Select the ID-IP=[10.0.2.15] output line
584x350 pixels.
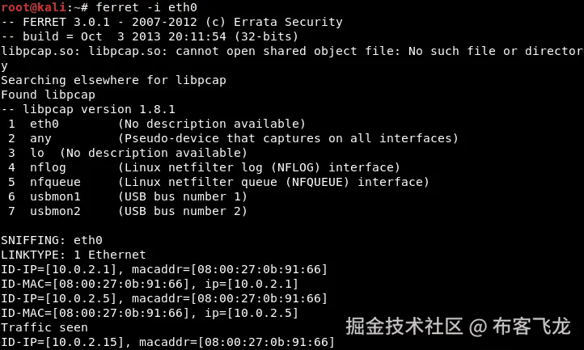tap(167, 342)
